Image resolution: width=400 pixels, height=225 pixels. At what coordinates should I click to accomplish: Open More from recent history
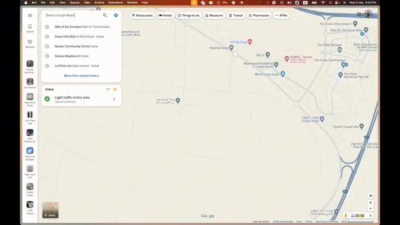point(81,75)
